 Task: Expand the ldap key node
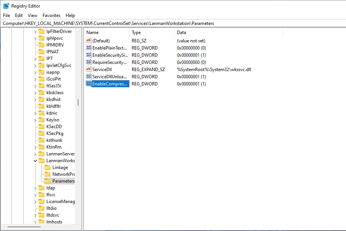coord(35,188)
